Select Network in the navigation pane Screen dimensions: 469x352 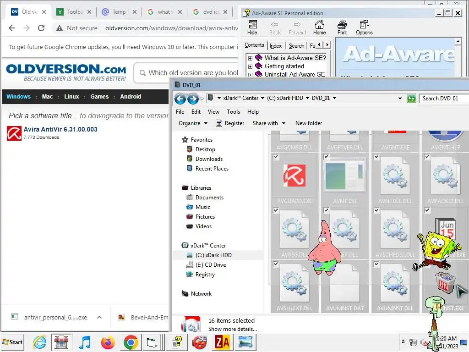pyautogui.click(x=201, y=294)
